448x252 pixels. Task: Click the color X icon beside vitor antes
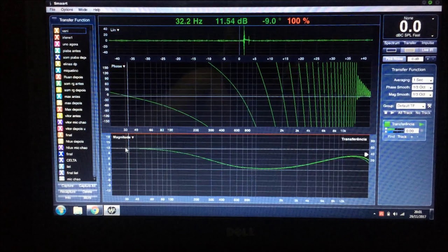coord(59,116)
